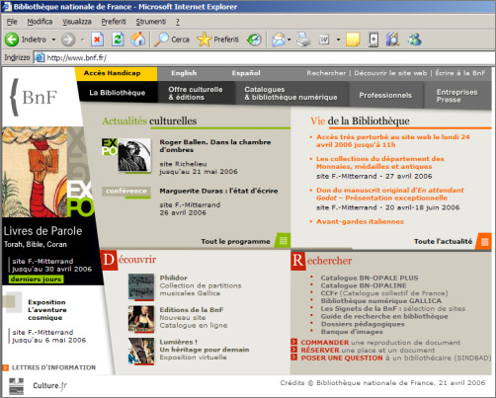Open the history clock icon

254,40
